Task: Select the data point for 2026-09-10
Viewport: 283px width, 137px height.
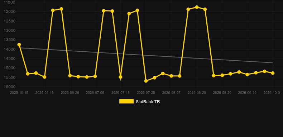Action: pos(247,74)
